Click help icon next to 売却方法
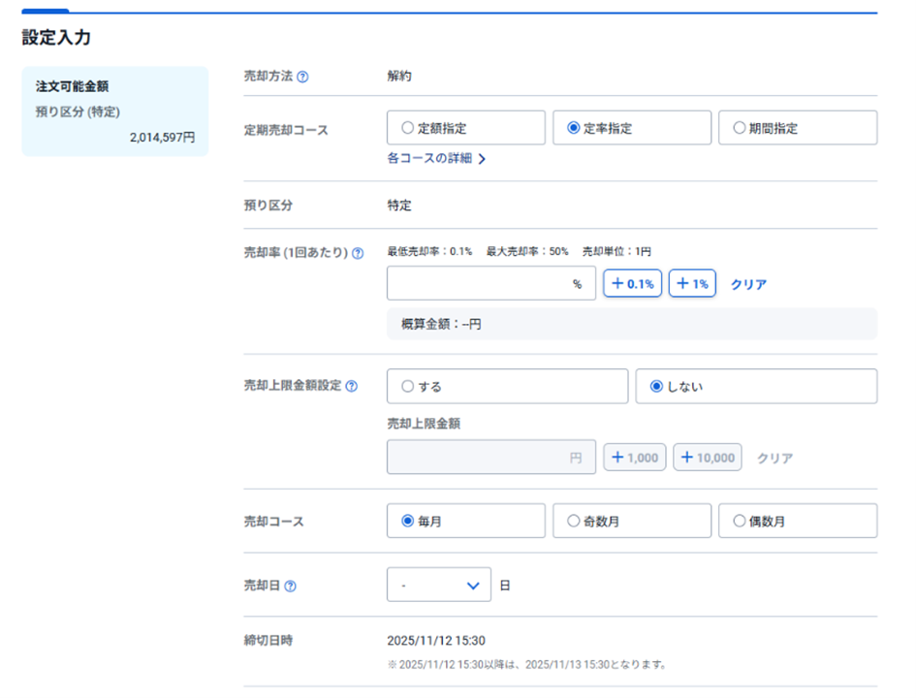This screenshot has height=698, width=916. pyautogui.click(x=302, y=77)
